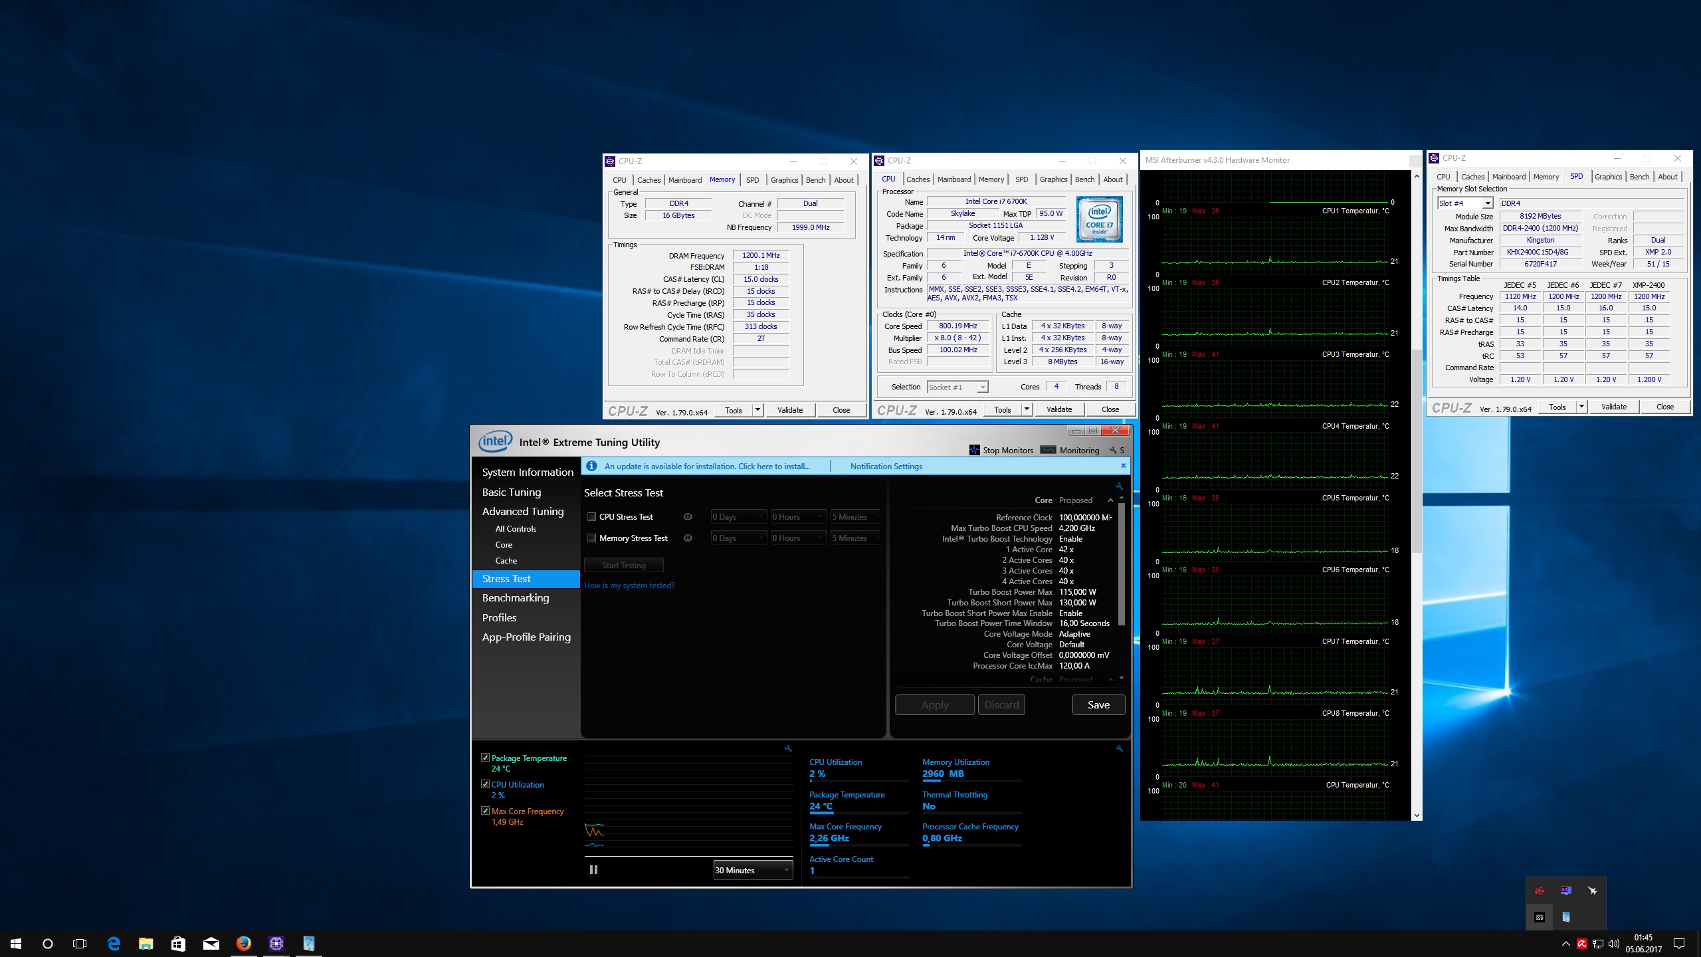
Task: Click info icon beside Memory Stress Test
Action: [x=688, y=538]
